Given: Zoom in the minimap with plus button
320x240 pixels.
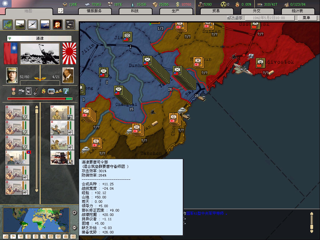Looking at the screenshot, I should [74, 213].
